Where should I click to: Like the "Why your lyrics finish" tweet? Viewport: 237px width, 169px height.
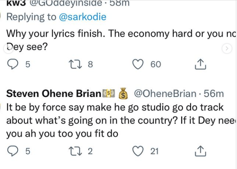138,65
